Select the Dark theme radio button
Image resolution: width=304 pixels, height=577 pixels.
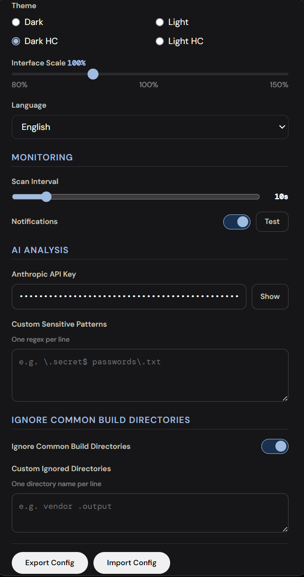[x=16, y=22]
